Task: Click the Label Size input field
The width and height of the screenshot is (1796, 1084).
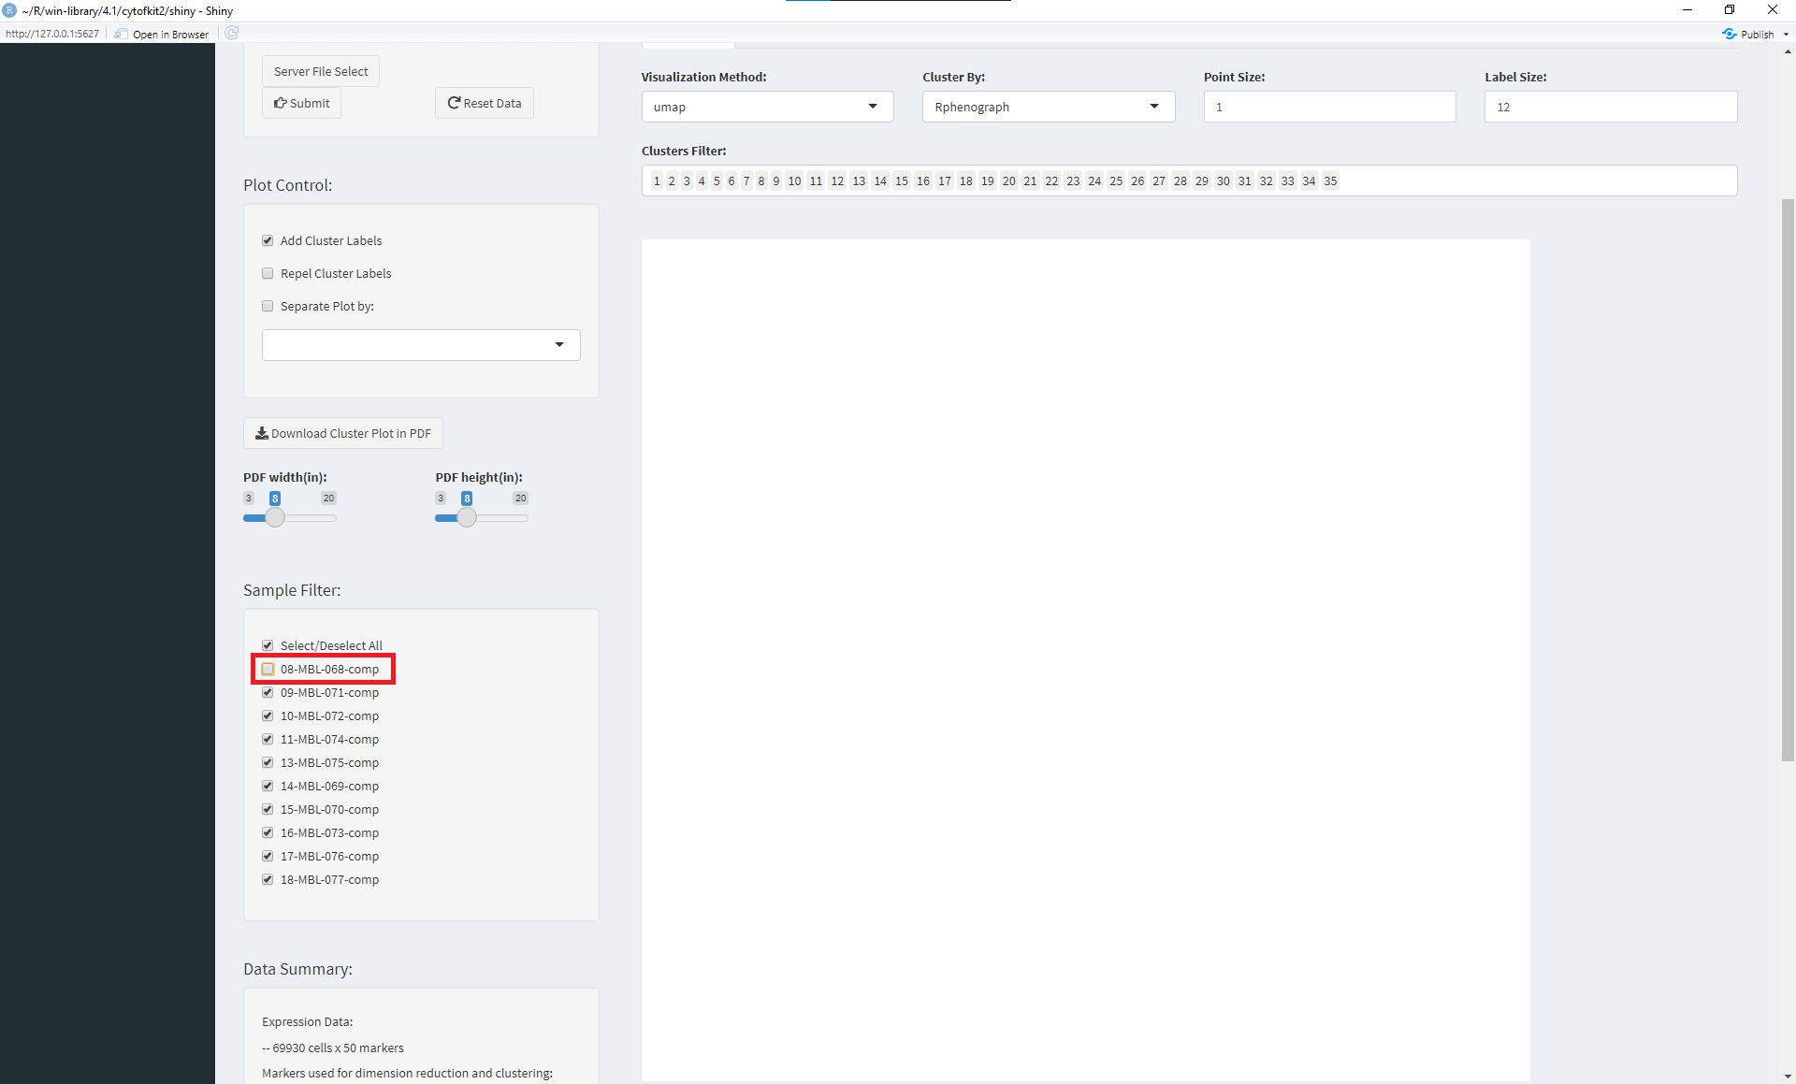Action: [x=1611, y=107]
